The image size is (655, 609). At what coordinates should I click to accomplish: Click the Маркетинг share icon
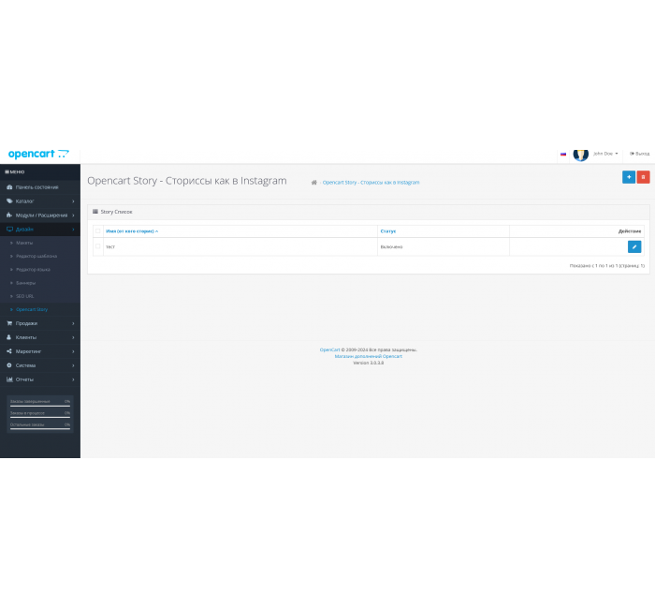(x=9, y=351)
